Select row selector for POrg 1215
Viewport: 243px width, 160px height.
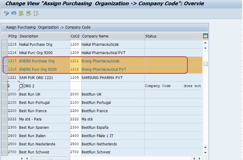pos(4,44)
